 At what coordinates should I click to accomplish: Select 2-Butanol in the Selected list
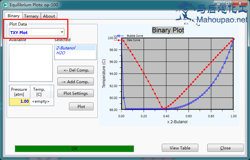66,48
